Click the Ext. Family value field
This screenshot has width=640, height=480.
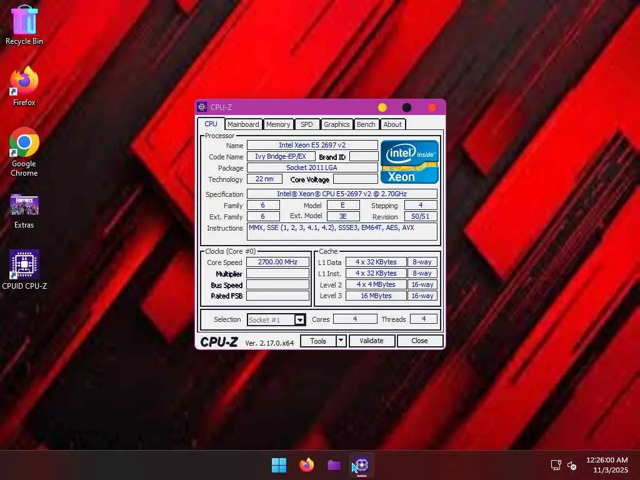click(x=263, y=216)
